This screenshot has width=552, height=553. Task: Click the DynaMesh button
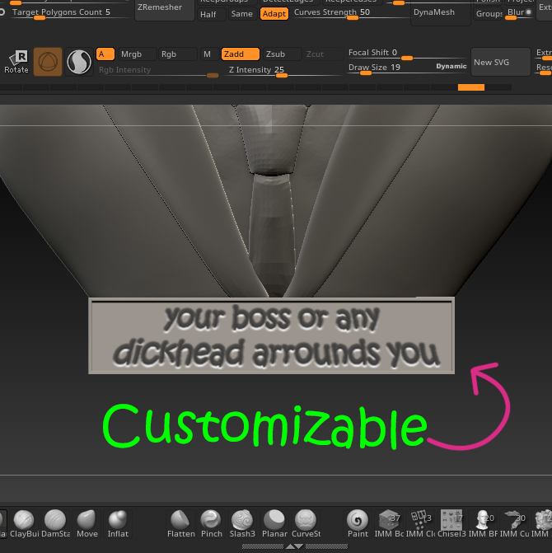tap(441, 12)
